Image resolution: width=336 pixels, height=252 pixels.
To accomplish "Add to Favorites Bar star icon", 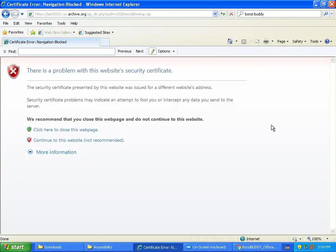I will click(33, 32).
